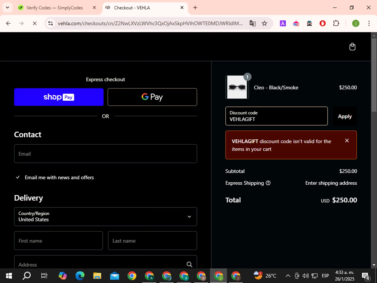Viewport: 377px width, 283px height.
Task: Bookmark this page with star icon
Action: tap(264, 23)
